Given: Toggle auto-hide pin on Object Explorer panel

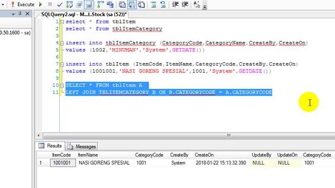Looking at the screenshot, I should pyautogui.click(x=20, y=14).
